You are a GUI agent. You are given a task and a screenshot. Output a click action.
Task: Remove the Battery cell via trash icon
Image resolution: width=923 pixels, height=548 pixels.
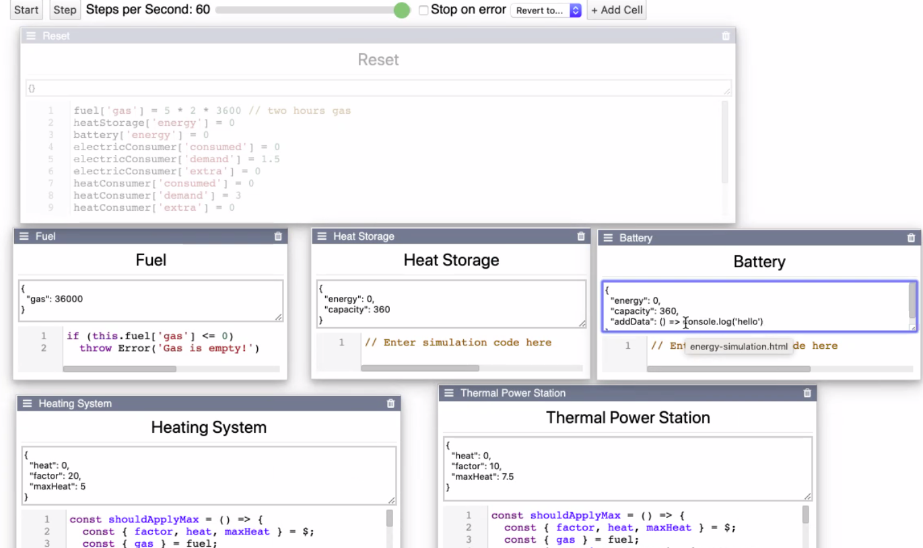point(911,238)
